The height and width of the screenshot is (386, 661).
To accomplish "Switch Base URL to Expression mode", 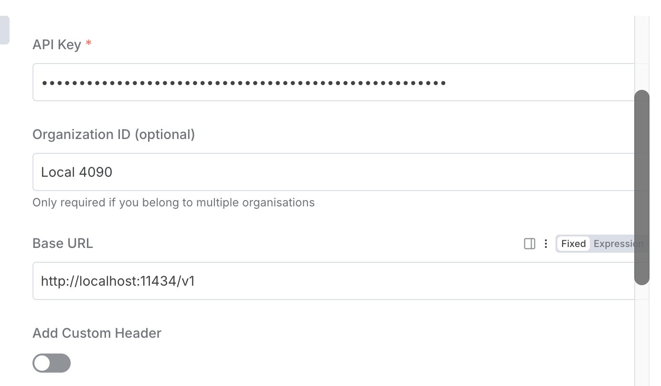I will (x=618, y=244).
